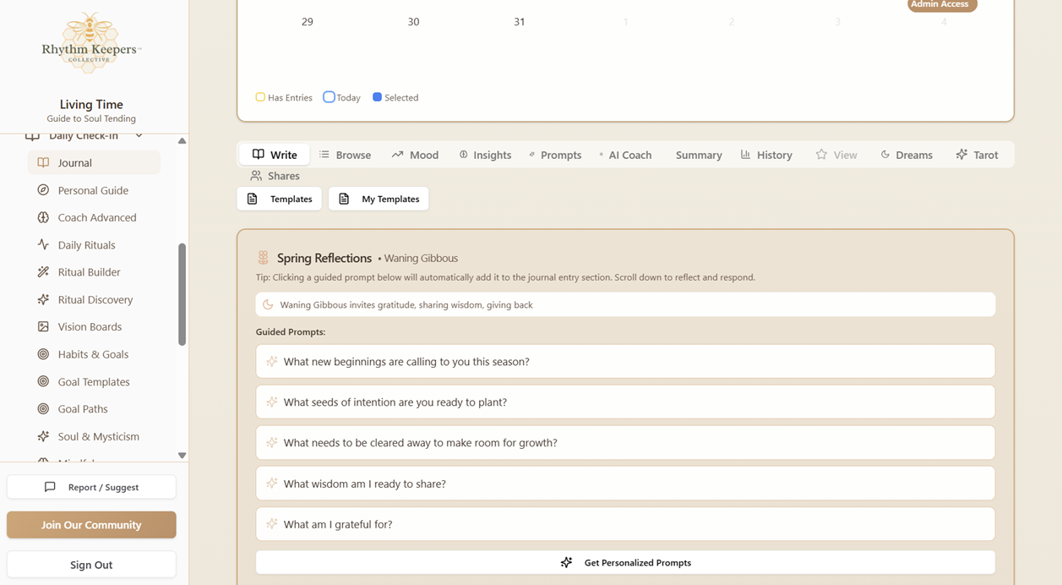Click the Personal Guide compass icon
This screenshot has width=1062, height=585.
pos(43,190)
